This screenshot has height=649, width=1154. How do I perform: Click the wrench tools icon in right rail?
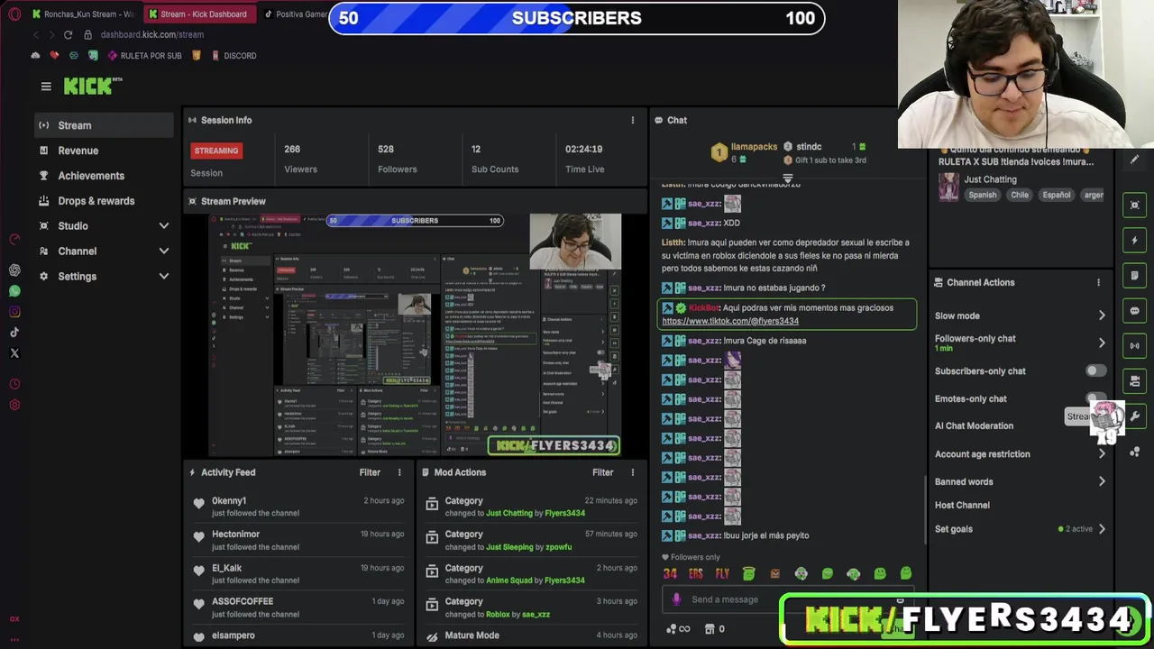pyautogui.click(x=1134, y=416)
